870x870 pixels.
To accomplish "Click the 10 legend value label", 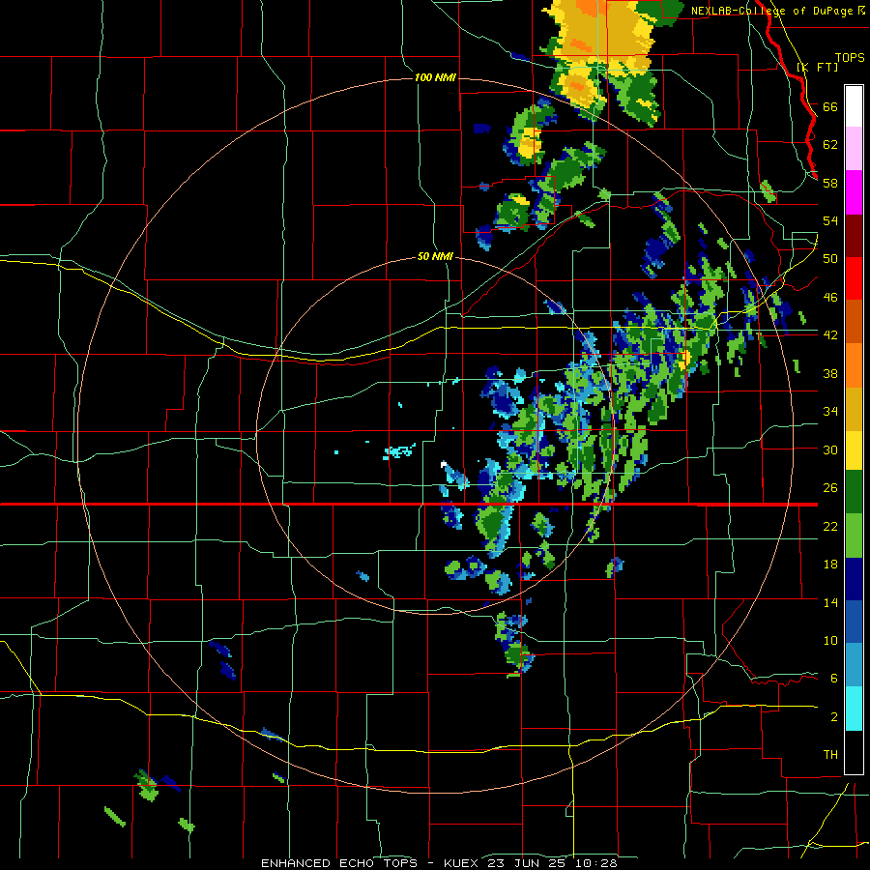I will click(x=830, y=640).
